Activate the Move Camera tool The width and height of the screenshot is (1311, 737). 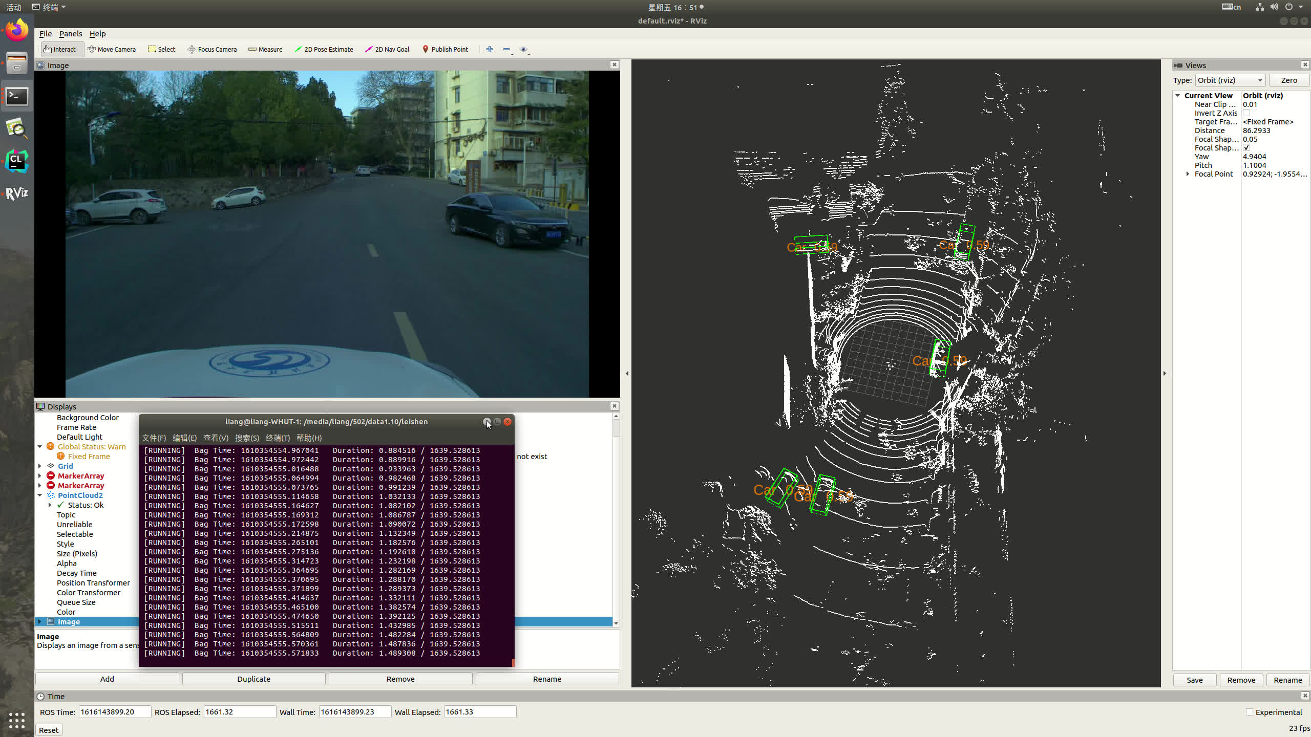point(112,49)
